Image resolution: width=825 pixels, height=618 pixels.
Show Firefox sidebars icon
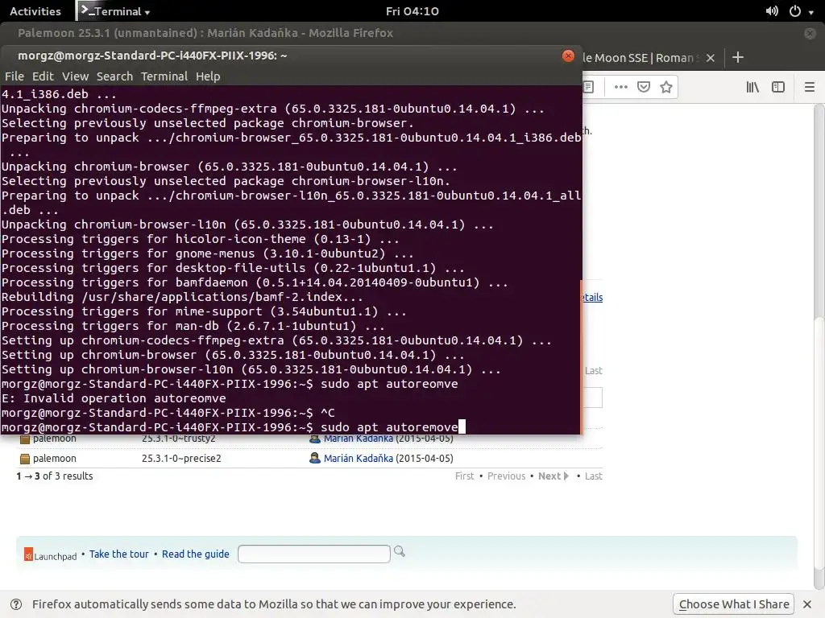[x=777, y=87]
